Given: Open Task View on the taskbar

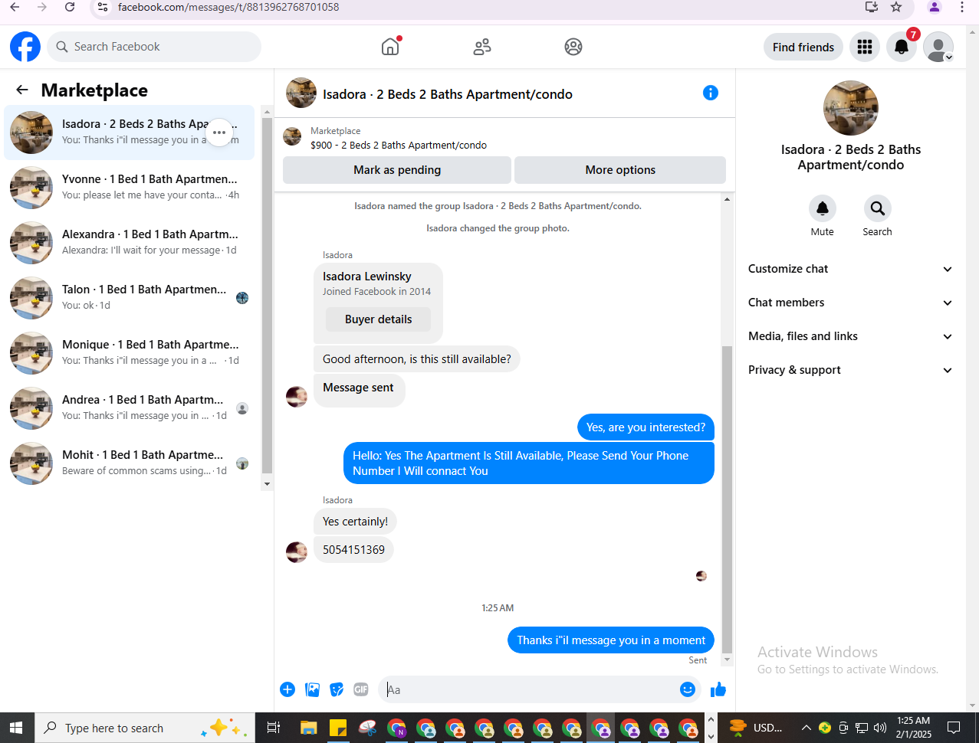Looking at the screenshot, I should click(x=273, y=728).
